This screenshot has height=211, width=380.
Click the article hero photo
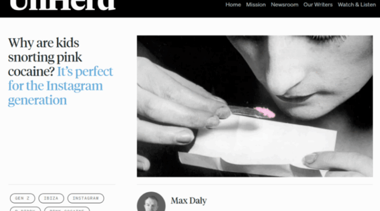tap(255, 106)
